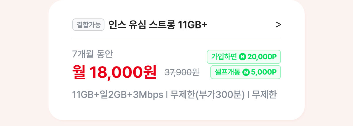The image size is (353, 126).
Task: Click the white plan card background
Action: [x=176, y=110]
